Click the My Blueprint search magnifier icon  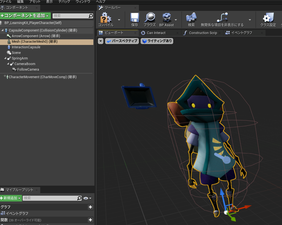click(79, 198)
